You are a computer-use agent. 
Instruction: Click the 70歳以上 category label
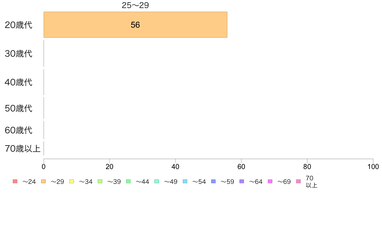(x=23, y=148)
